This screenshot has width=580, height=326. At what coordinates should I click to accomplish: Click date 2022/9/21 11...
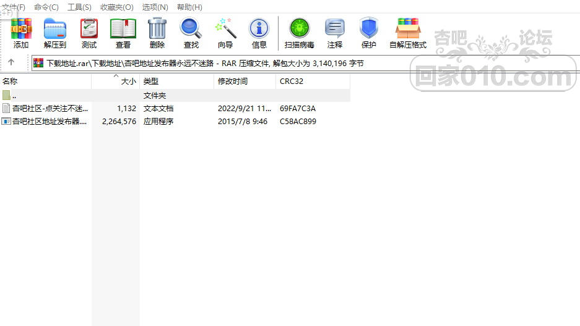pos(244,109)
